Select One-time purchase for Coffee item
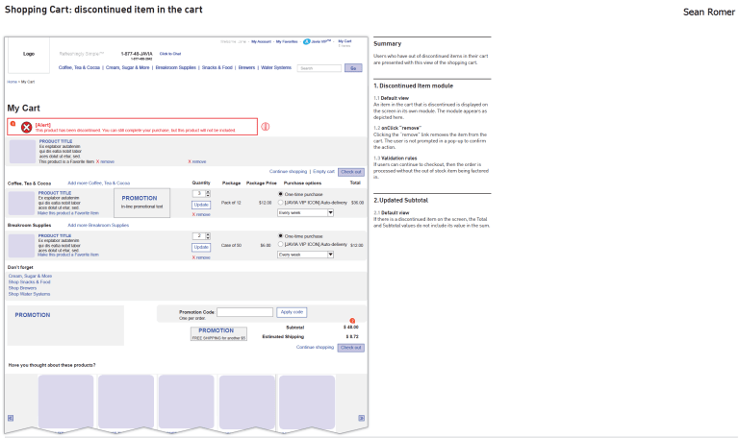Viewport: 741px width, 438px height. click(x=280, y=194)
